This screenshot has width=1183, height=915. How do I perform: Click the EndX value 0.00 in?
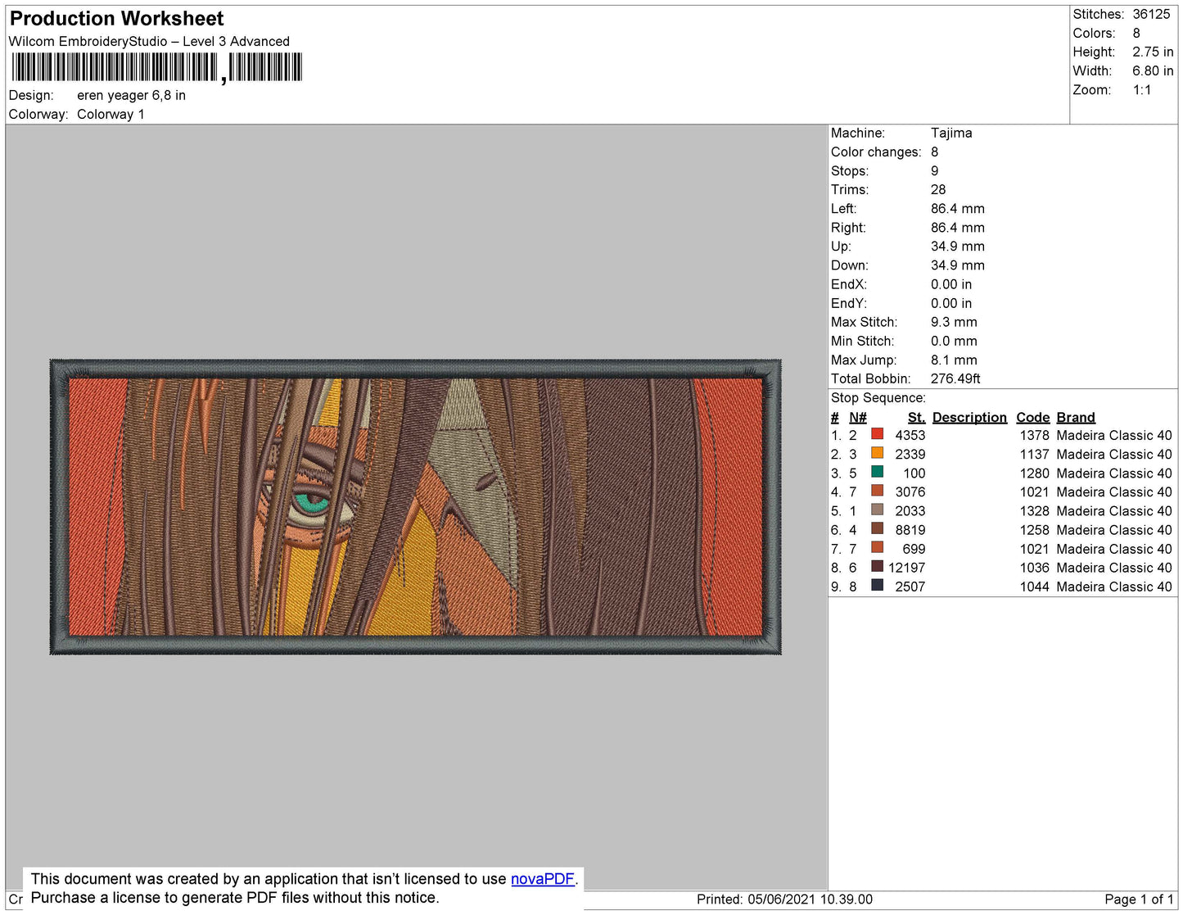pos(951,284)
